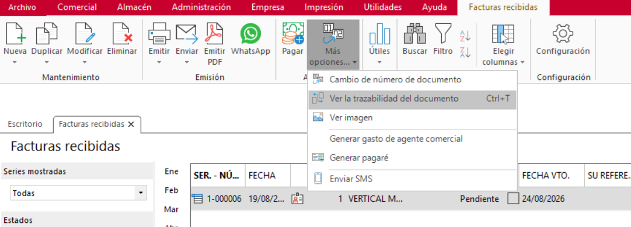Viewport: 631px width, 227px height.
Task: Open the Administración ribbon tab
Action: coord(201,7)
